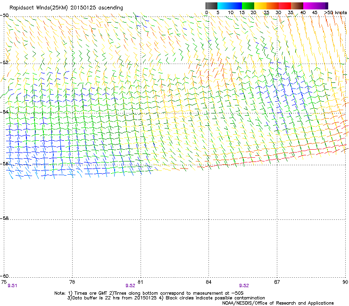Viewport: 349px width, 306px height.
Task: Click the '-58' latitude axis label
Action: (x=4, y=218)
